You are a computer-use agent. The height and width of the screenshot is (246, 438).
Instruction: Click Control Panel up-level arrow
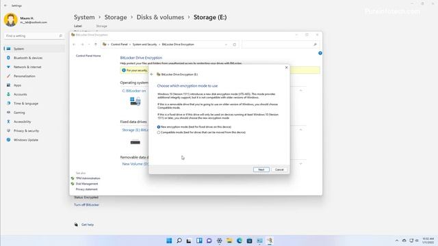point(96,44)
